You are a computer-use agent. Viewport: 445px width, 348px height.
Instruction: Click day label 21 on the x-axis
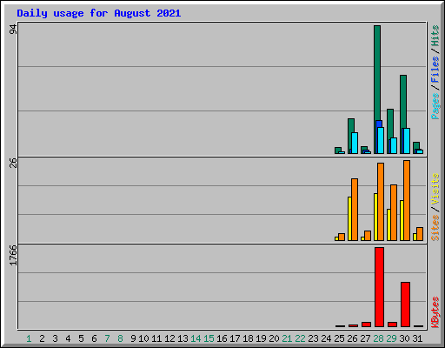tap(287, 338)
